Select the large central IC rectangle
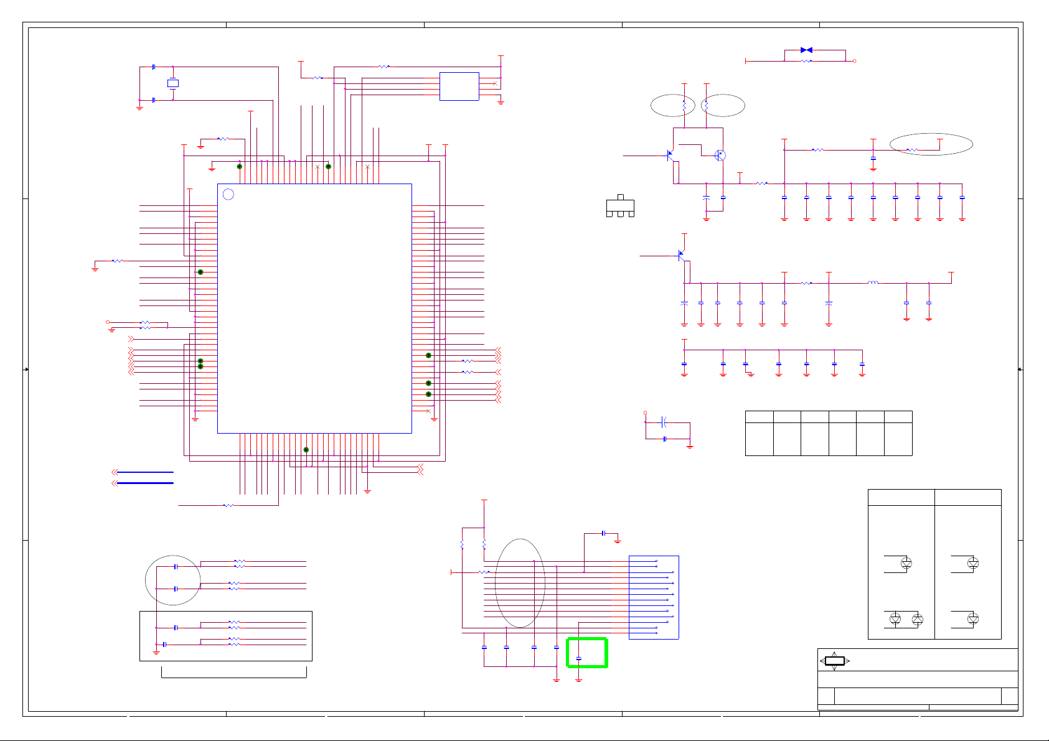The width and height of the screenshot is (1049, 741). pyautogui.click(x=314, y=308)
